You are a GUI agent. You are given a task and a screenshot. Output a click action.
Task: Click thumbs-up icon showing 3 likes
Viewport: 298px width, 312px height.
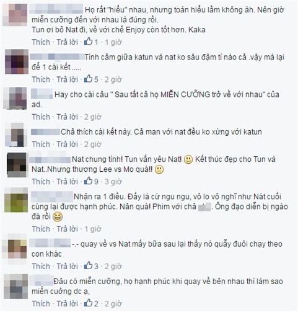point(88,265)
